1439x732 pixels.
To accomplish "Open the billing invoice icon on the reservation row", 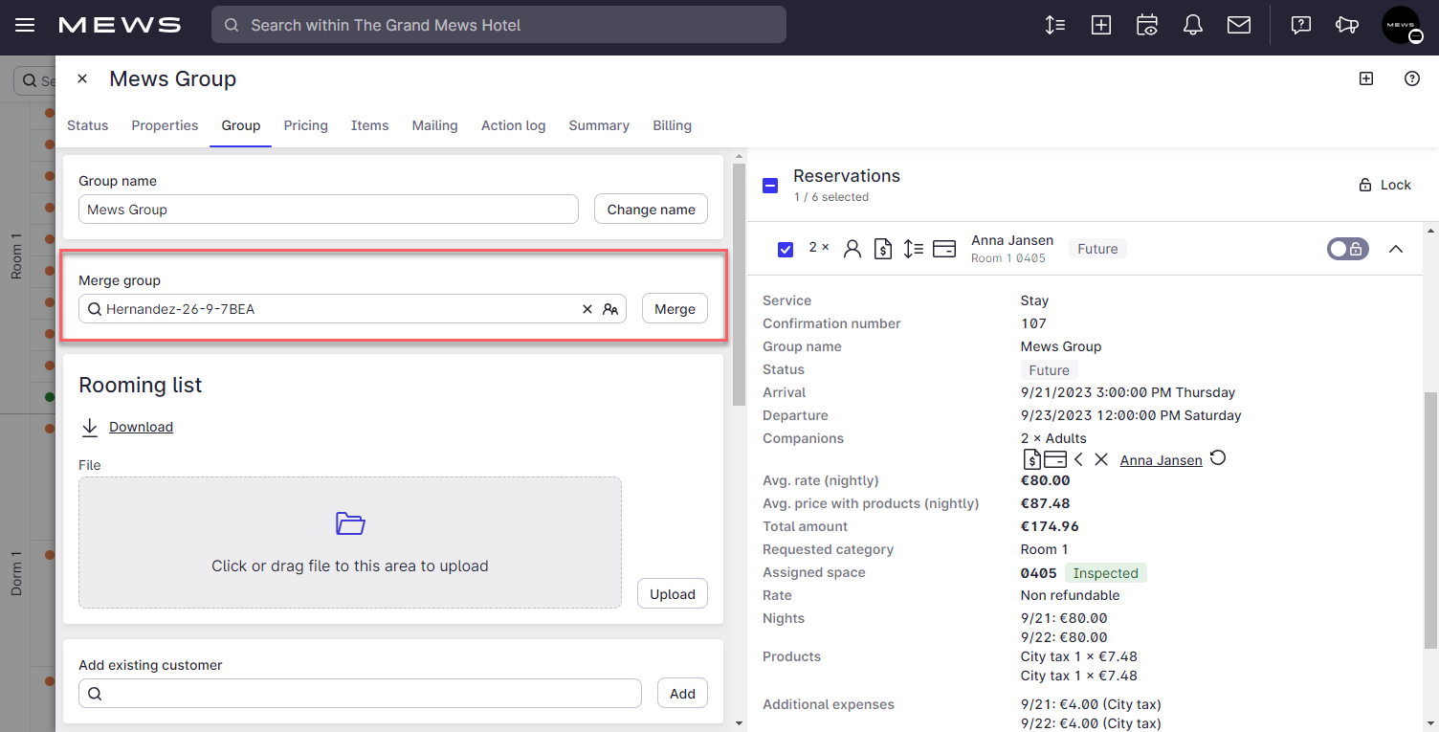I will tap(882, 248).
